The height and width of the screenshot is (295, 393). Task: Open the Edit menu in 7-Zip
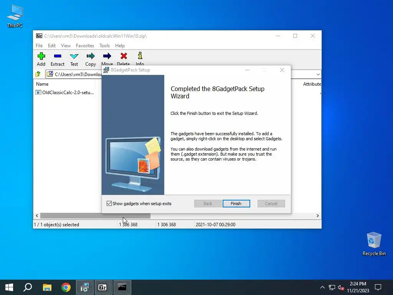pos(52,46)
